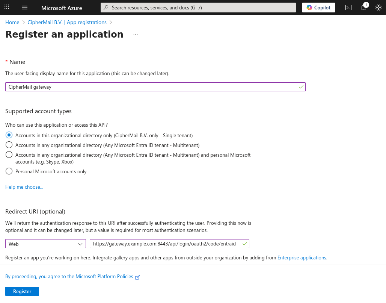386x303 pixels.
Task: Click external link icon next to Platform Policies
Action: pyautogui.click(x=137, y=277)
